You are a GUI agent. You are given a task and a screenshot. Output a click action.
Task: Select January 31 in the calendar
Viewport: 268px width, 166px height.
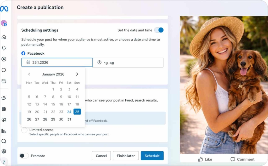69,119
